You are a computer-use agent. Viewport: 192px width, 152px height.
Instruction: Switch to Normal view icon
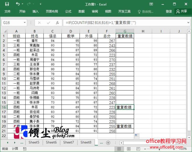coord(119,149)
